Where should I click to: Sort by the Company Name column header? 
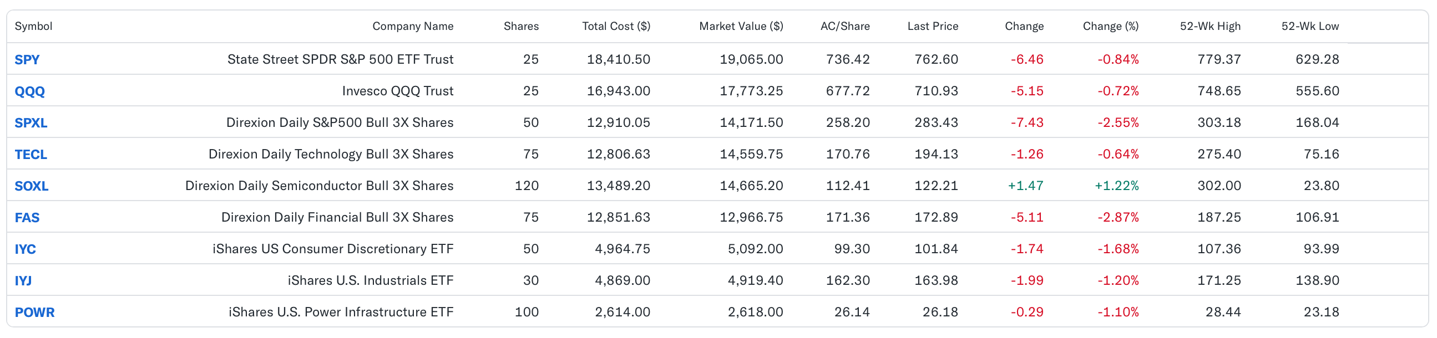(413, 26)
